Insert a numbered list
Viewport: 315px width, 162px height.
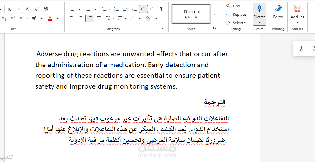click(88, 9)
